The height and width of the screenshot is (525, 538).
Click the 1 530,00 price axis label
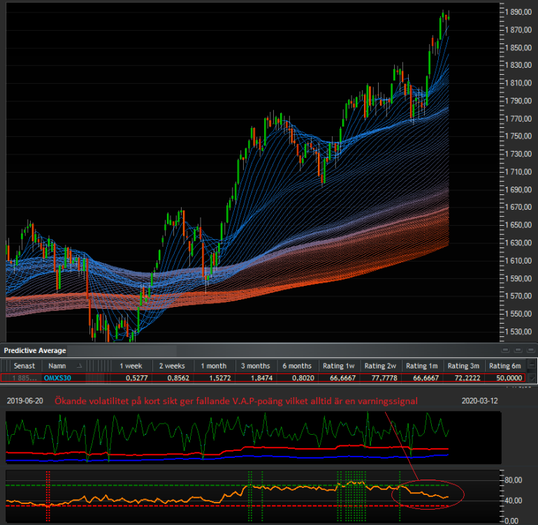click(x=518, y=331)
